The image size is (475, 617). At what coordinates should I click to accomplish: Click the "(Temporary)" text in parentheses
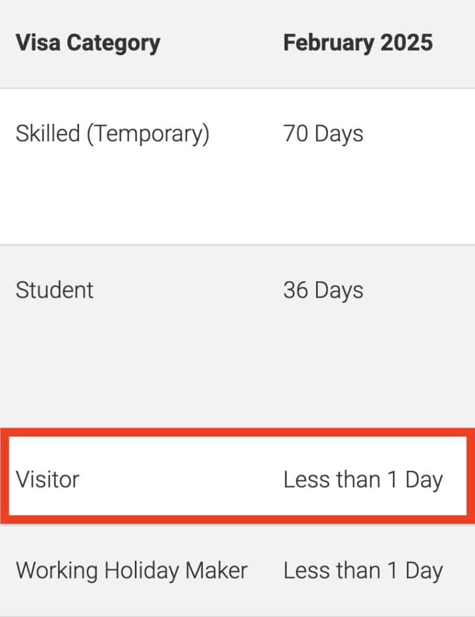click(x=148, y=134)
